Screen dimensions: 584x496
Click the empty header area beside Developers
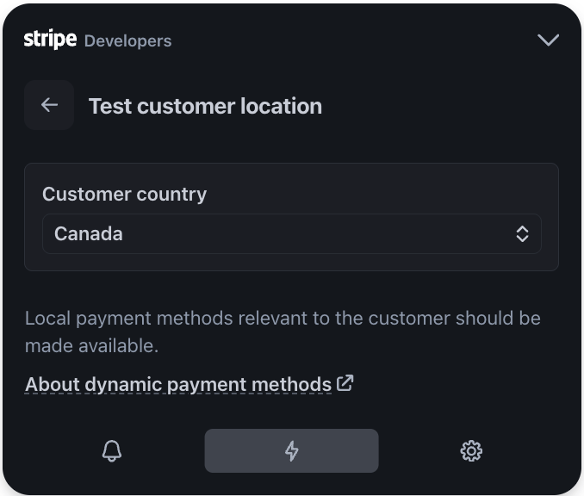345,40
